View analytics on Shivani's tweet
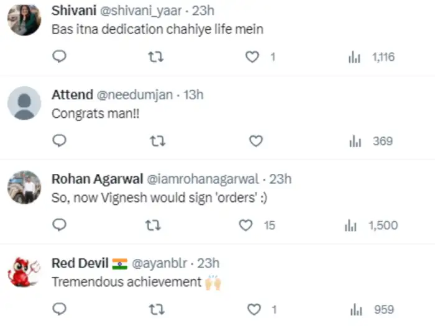435x326 pixels. 355,57
